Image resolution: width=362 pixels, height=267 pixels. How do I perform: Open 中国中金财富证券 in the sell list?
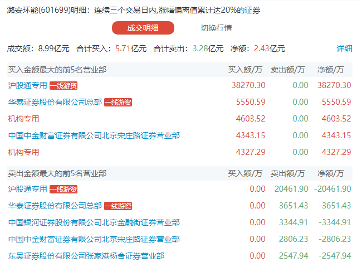[94, 239]
